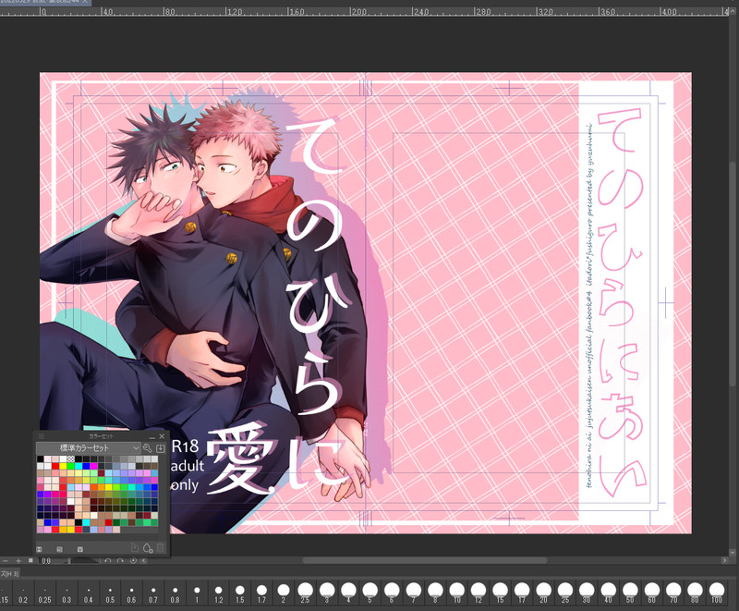This screenshot has height=611, width=739.
Task: Select brush size 0.7
Action: pyautogui.click(x=153, y=593)
